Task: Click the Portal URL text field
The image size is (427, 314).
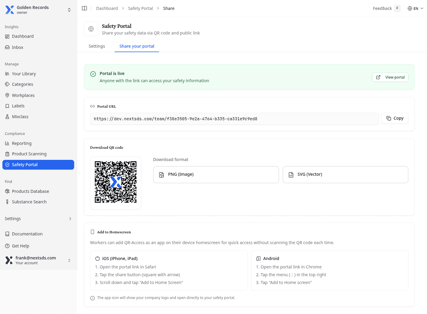Action: [234, 119]
